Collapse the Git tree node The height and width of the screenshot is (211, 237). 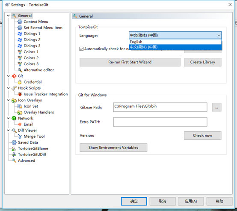(8, 76)
